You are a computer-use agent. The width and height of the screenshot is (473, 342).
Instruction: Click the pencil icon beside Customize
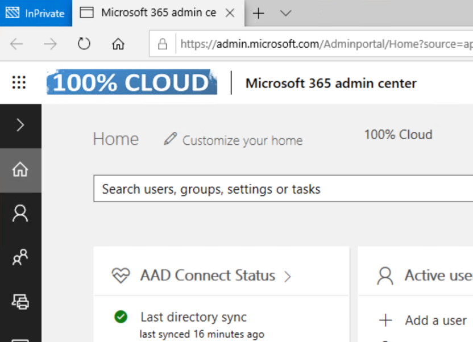[x=170, y=139]
